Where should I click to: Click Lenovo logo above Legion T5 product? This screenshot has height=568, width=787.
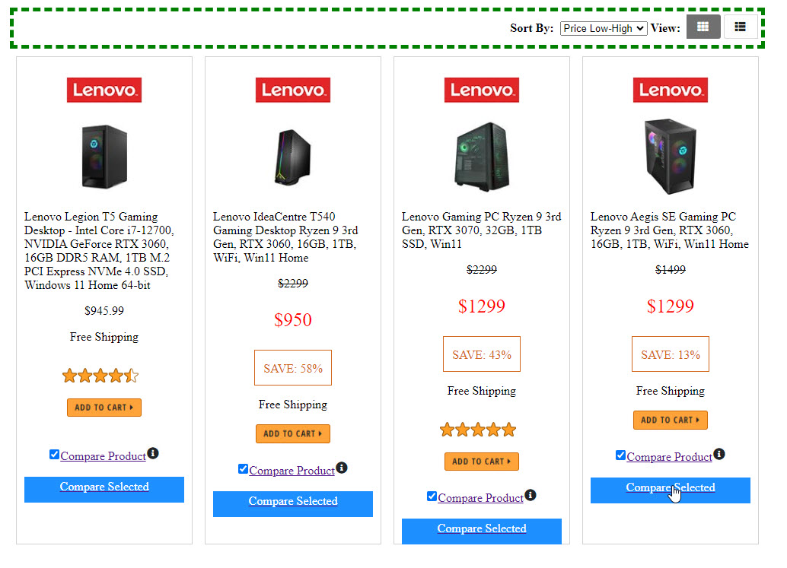tap(104, 90)
